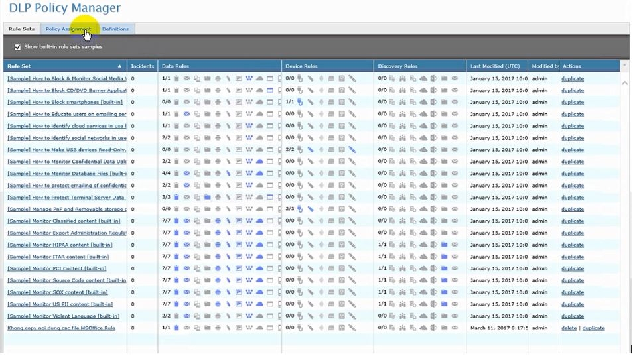
Task: Toggle 'Show built-in rule sets samples' checkbox
Action: tap(18, 47)
